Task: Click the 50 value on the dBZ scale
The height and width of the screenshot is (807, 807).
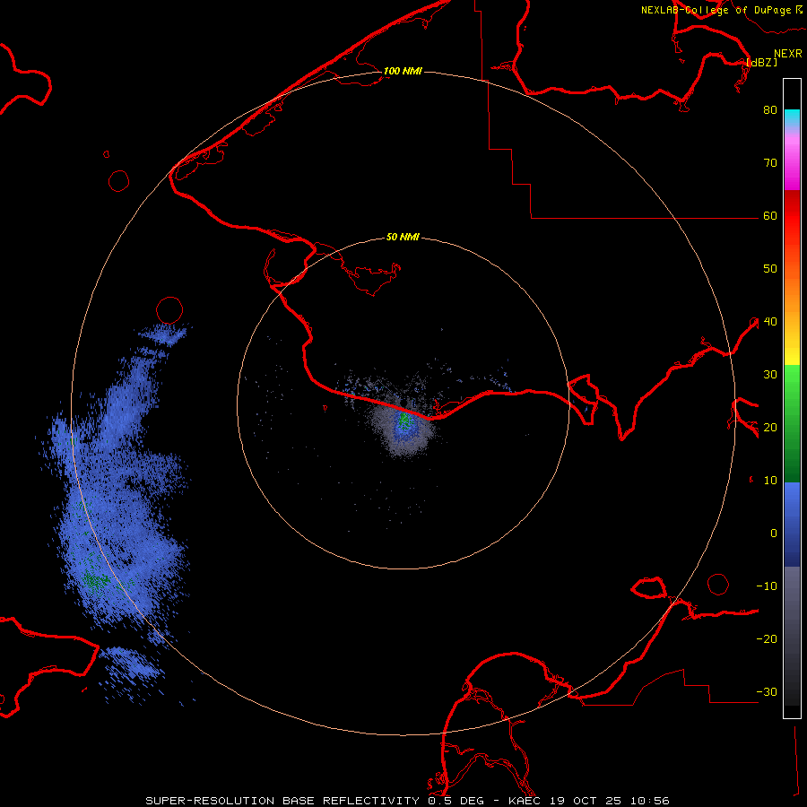Action: tap(770, 269)
